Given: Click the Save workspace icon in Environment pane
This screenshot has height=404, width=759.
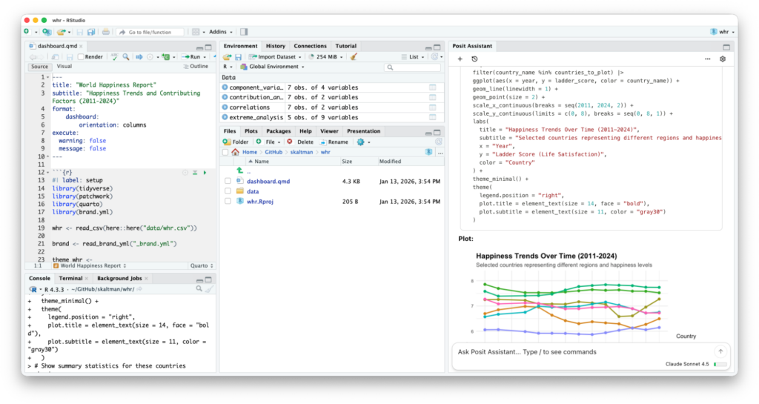Looking at the screenshot, I should (x=238, y=56).
